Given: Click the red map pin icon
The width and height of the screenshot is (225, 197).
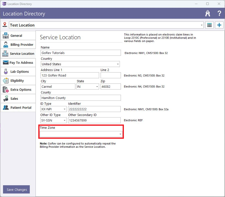Looking at the screenshot, I should click(5, 25).
